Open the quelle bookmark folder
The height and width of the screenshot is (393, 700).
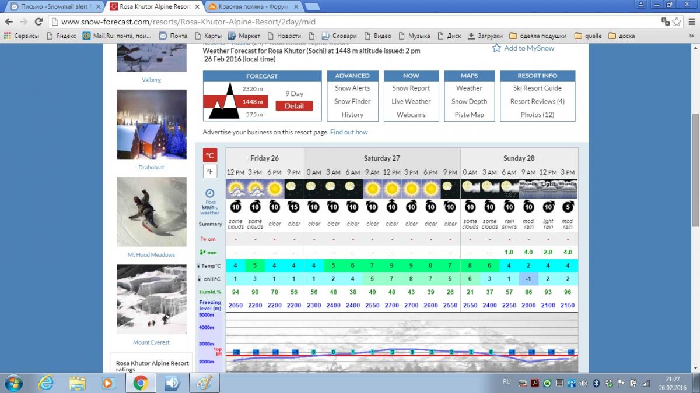(x=588, y=36)
